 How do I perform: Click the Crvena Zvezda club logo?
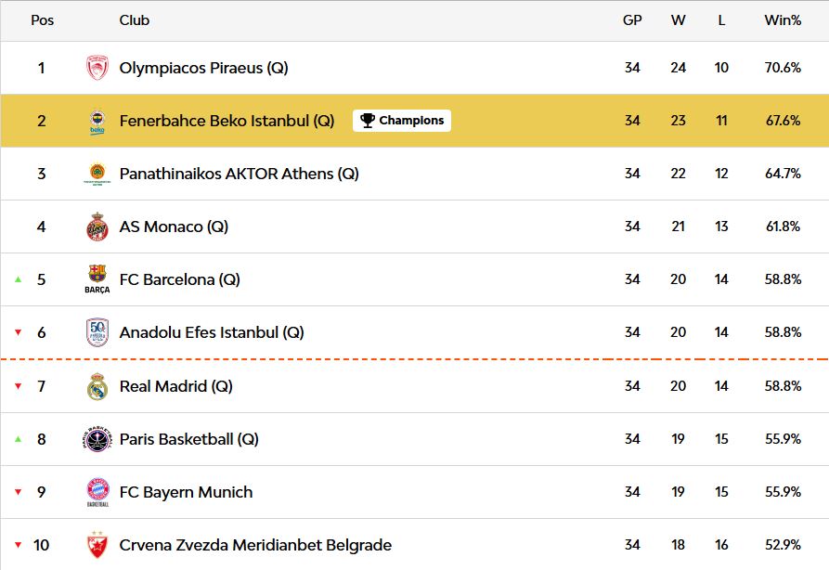click(x=97, y=545)
